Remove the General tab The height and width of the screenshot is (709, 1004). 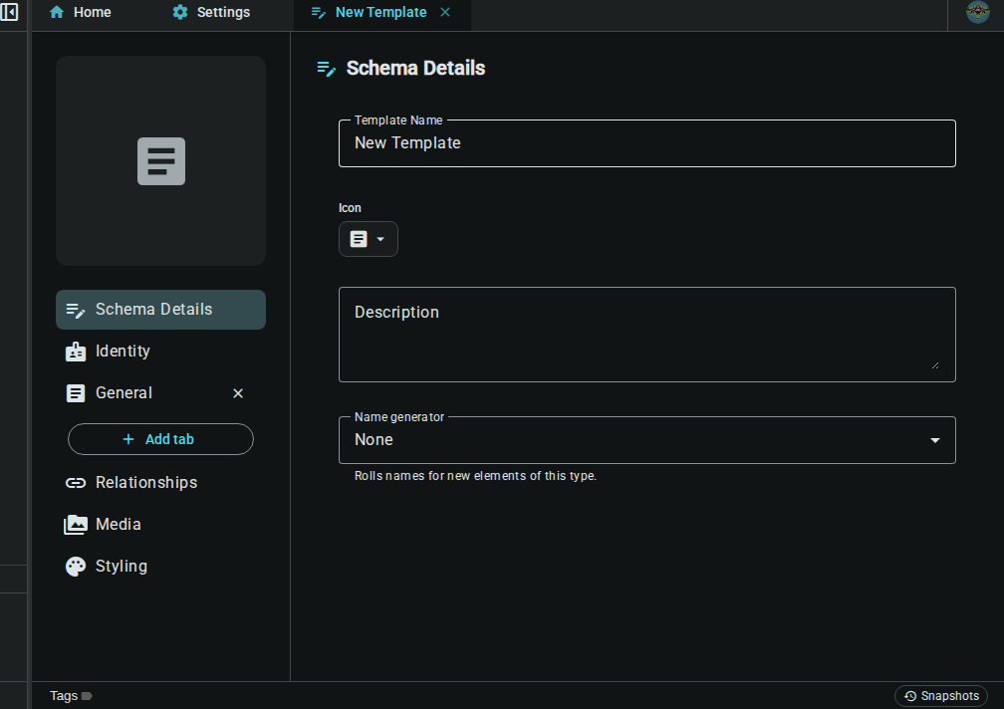[x=238, y=393]
